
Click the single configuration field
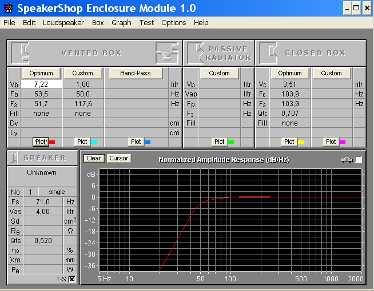click(57, 192)
